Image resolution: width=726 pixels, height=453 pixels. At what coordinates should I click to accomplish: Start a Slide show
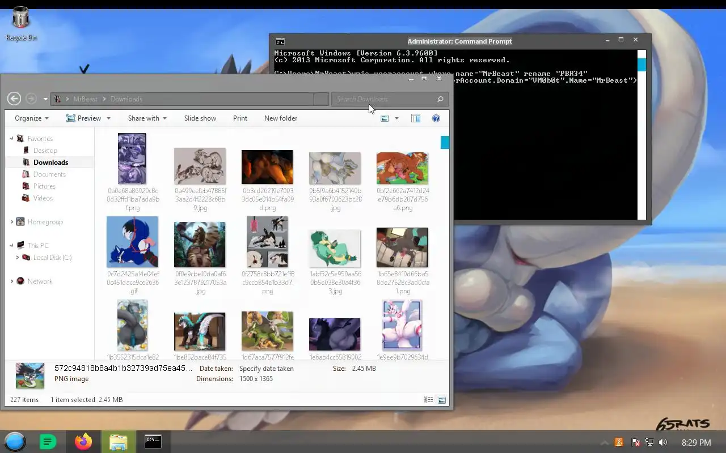coord(200,118)
